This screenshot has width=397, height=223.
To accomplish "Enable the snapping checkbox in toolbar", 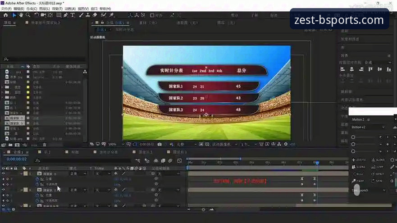I will 152,15.
